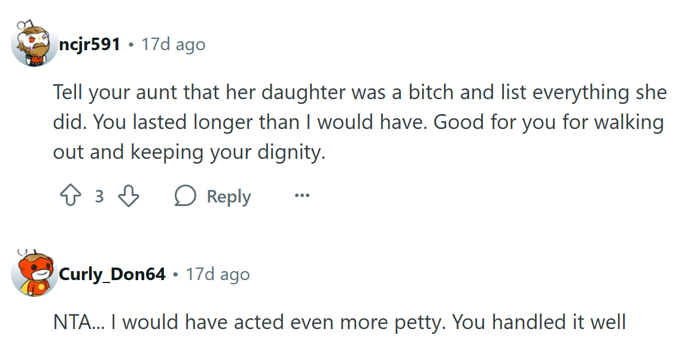Click "Good for you for walking" text
Screen dimensions: 681x344
pyautogui.click(x=548, y=122)
